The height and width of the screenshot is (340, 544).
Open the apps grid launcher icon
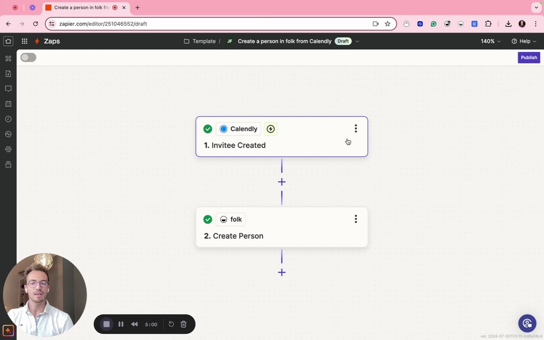[x=25, y=41]
